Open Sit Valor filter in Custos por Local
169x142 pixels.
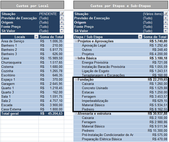point(62,31)
